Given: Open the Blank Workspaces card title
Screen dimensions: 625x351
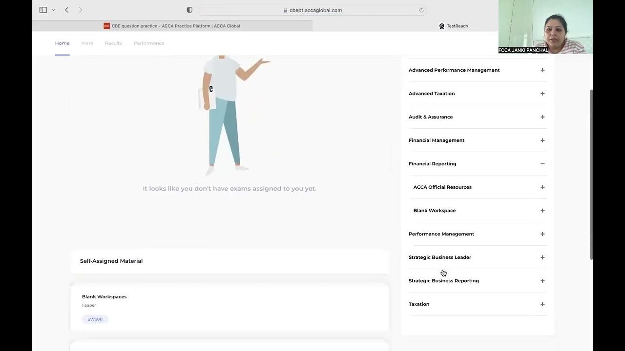Looking at the screenshot, I should (x=104, y=297).
